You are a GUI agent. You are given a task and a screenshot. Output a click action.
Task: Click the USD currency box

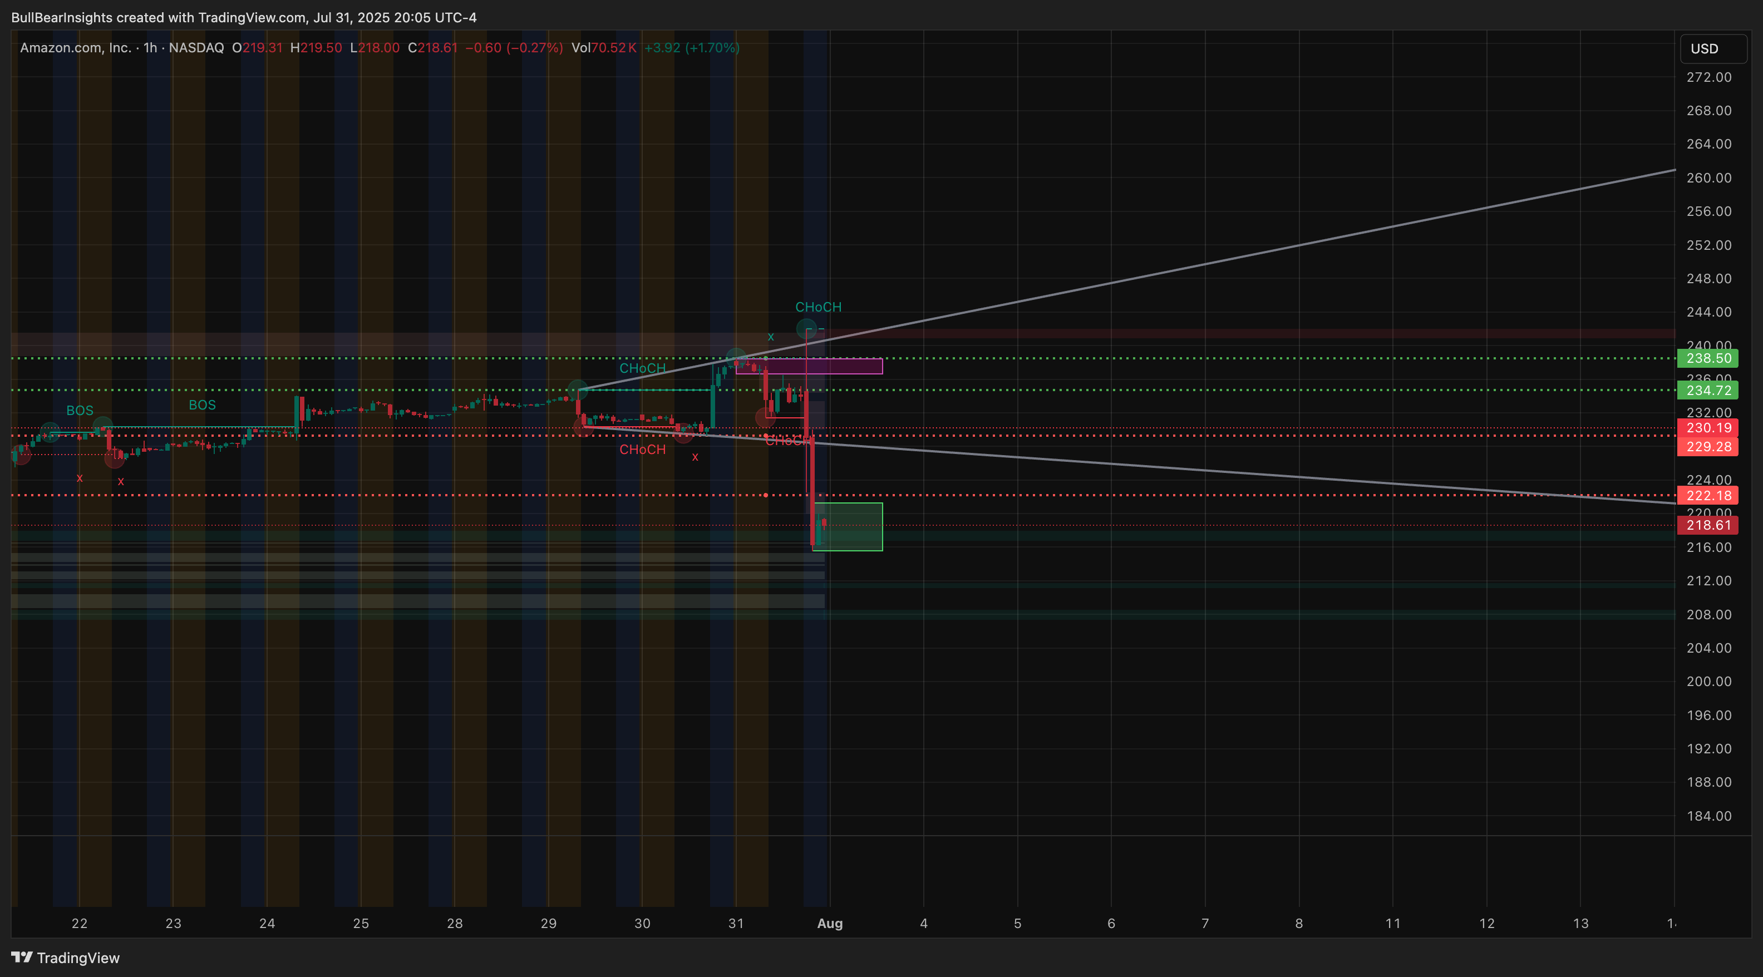click(x=1713, y=48)
